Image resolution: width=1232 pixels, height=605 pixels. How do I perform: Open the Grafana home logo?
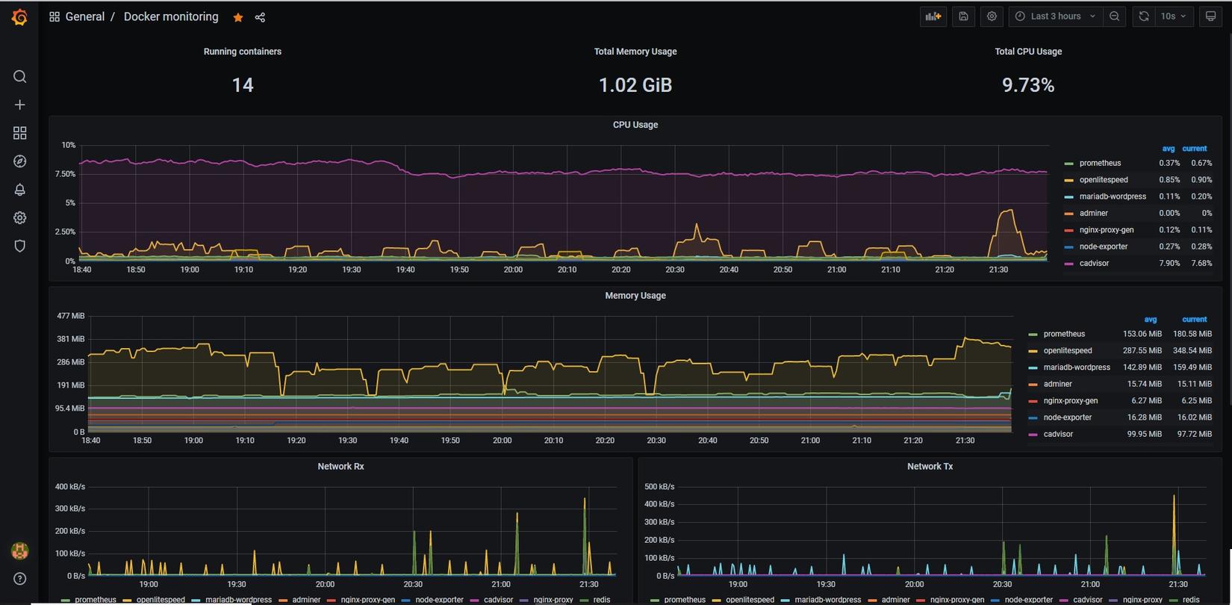click(20, 17)
